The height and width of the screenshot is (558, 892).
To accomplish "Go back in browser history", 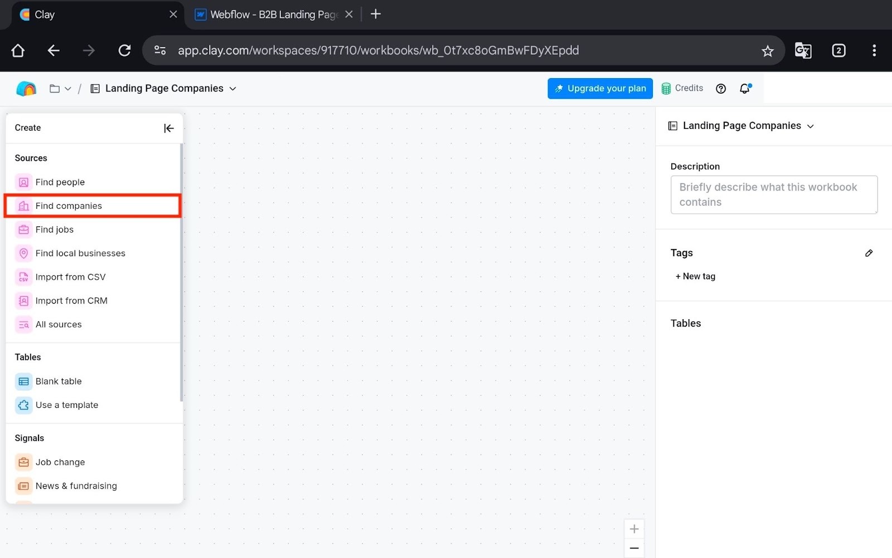I will [x=54, y=51].
